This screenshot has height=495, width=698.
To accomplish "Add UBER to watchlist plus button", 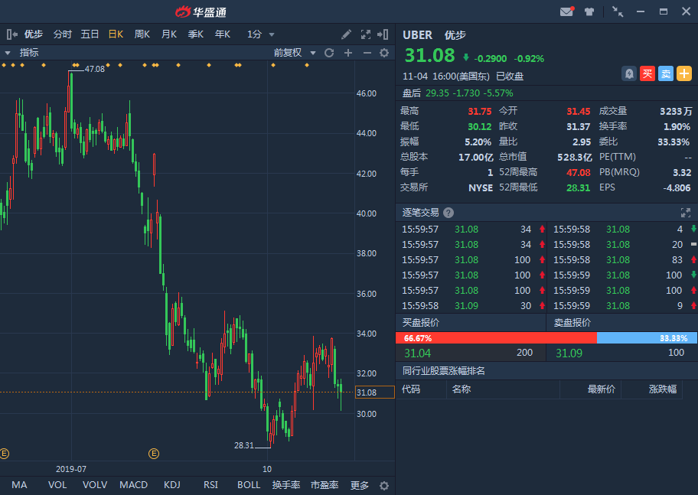I will click(684, 73).
